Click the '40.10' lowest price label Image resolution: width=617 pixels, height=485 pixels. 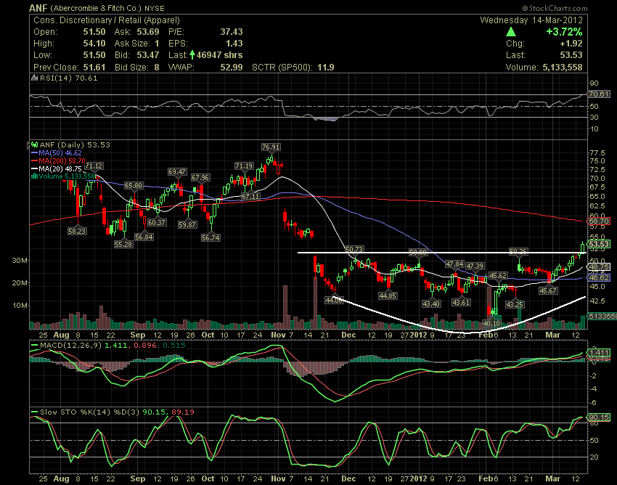[491, 324]
